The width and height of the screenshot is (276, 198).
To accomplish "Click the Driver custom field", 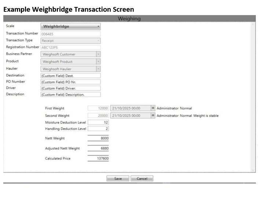I will (71, 88).
